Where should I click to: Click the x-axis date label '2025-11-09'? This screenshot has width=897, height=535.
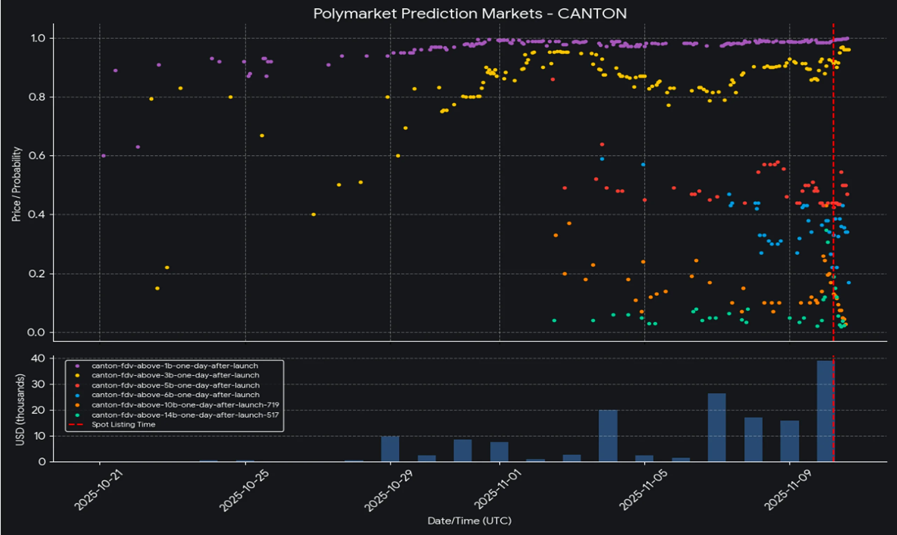(788, 490)
